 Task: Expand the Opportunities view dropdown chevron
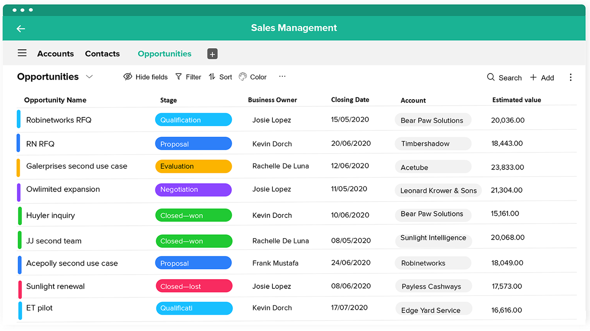coord(89,77)
